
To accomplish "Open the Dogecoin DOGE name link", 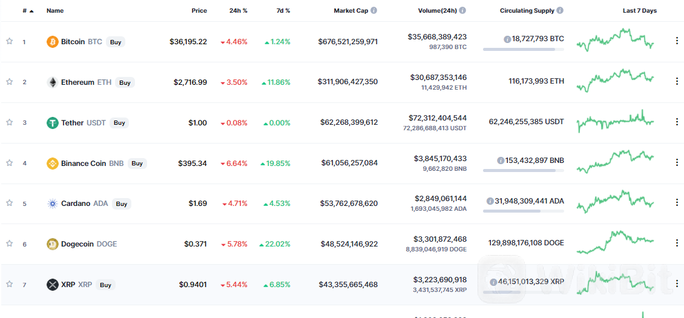I will coord(89,244).
